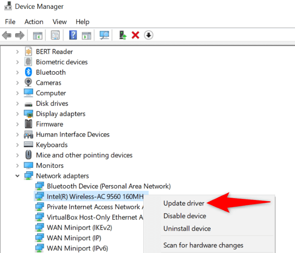Image resolution: width=295 pixels, height=253 pixels.
Task: Click the Firmware chip icon
Action: tap(28, 124)
